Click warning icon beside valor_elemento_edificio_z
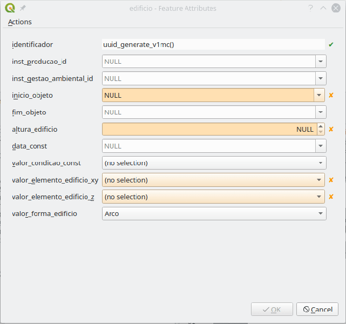The width and height of the screenshot is (346, 324). point(331,197)
